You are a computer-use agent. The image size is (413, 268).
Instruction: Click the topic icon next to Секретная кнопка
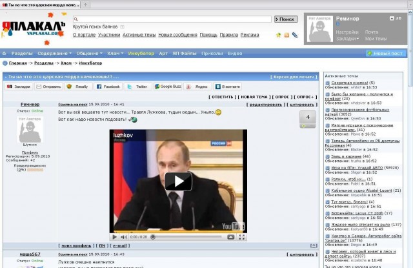click(327, 83)
